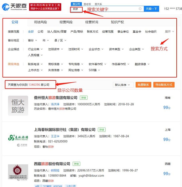This screenshot has width=182, height=187.
Task: Select the 法人/股东/高管 search scope
Action: click(x=57, y=31)
